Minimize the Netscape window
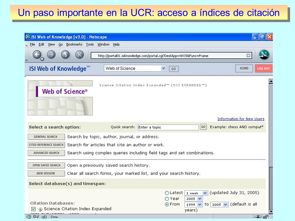The image size is (295, 221). [x=255, y=37]
